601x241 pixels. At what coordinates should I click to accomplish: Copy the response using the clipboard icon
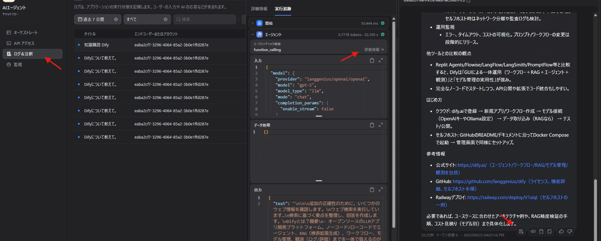541,231
